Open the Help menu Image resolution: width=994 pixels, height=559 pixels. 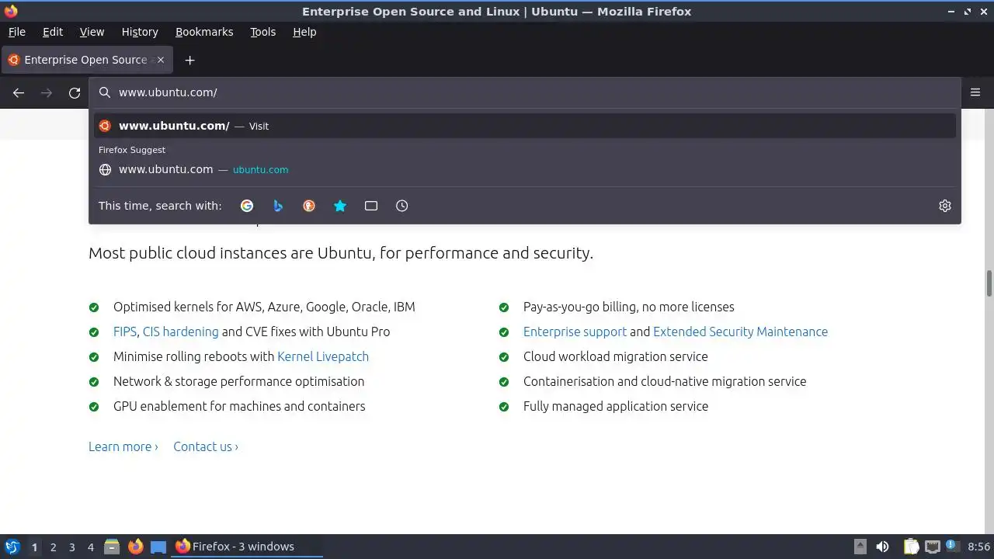[x=304, y=32]
